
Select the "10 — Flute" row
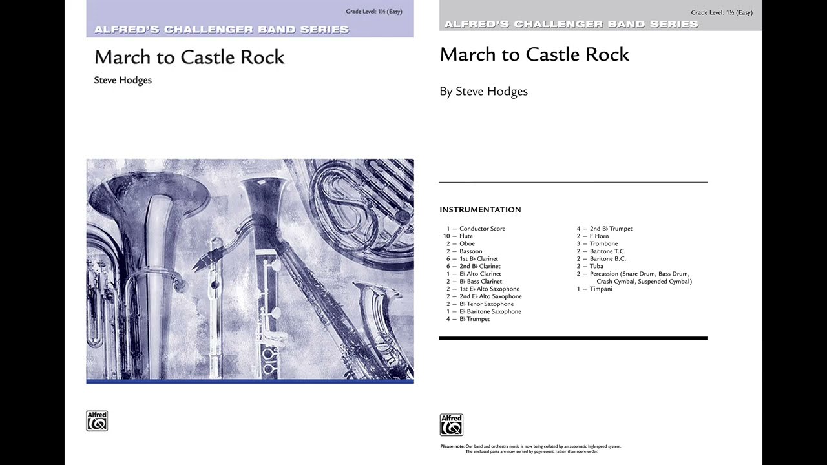(x=458, y=236)
